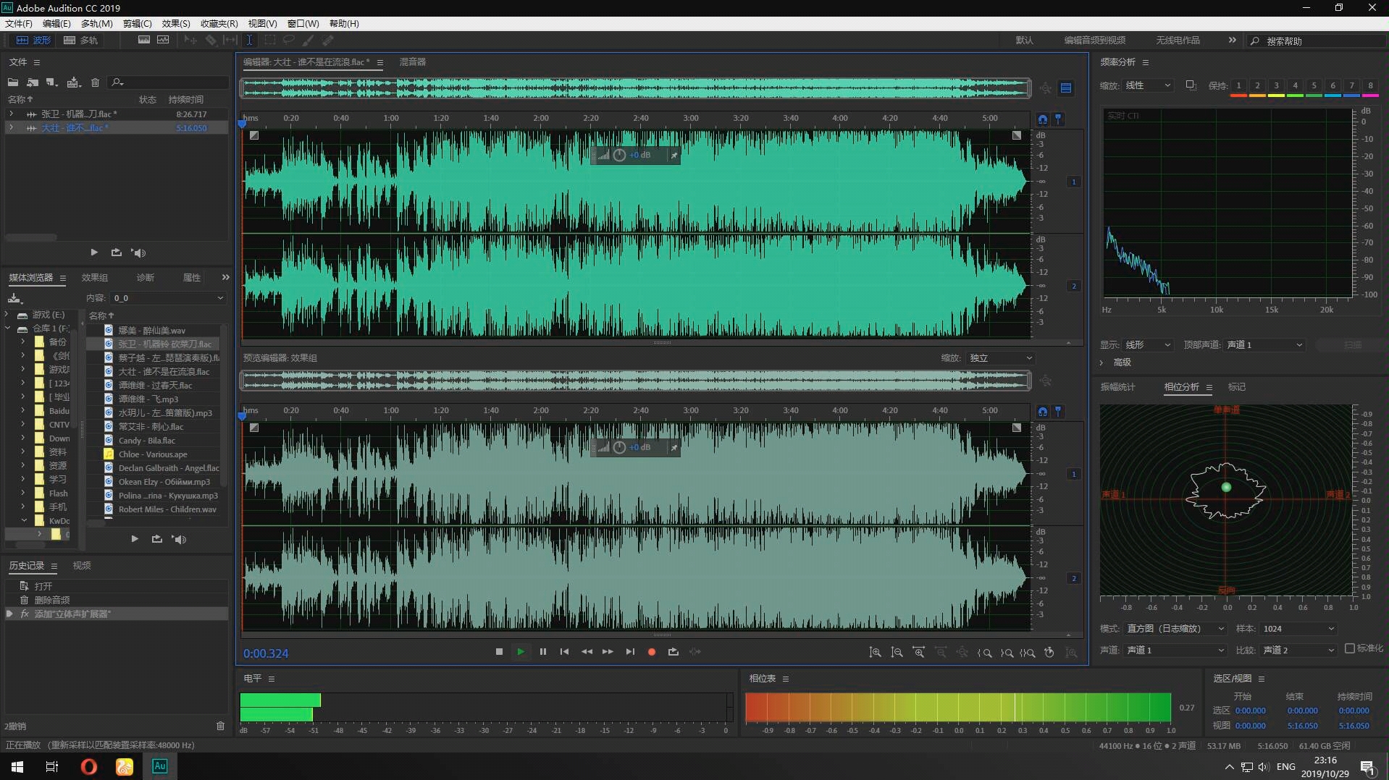Select the Lasso Selection tool

(289, 41)
